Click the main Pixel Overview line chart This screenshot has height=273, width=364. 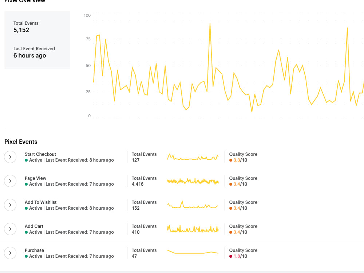click(226, 66)
